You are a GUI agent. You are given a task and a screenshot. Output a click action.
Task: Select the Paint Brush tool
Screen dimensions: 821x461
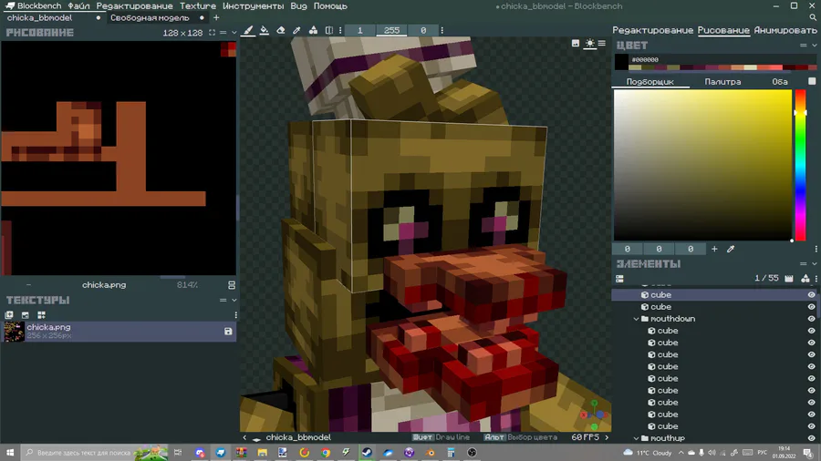point(248,30)
